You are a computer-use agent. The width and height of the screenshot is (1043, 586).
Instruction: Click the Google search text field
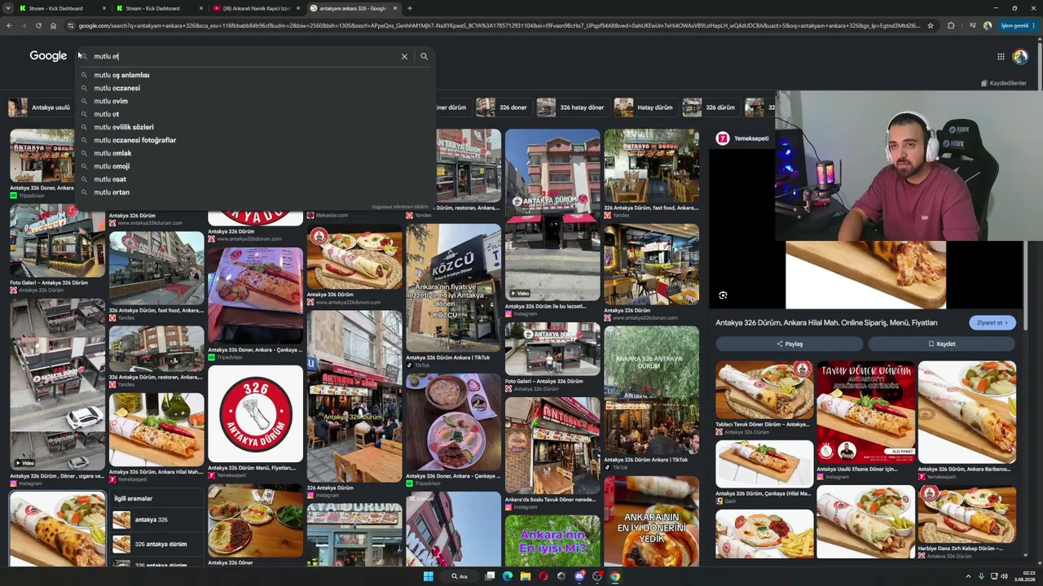[x=244, y=56]
